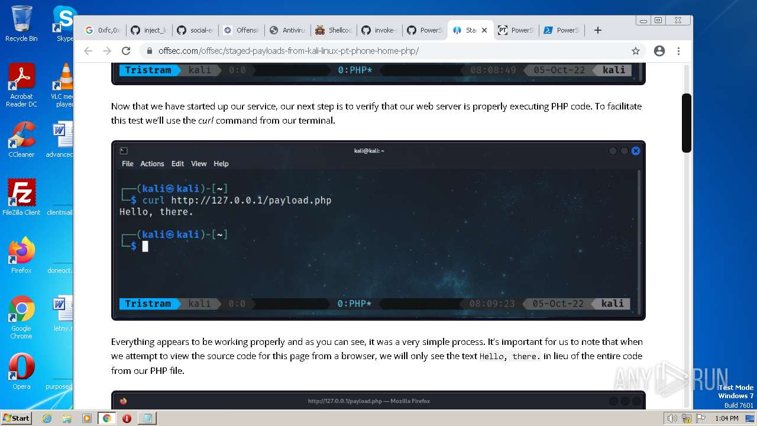757x426 pixels.
Task: Open Google Chrome desktop icon
Action: 21,318
